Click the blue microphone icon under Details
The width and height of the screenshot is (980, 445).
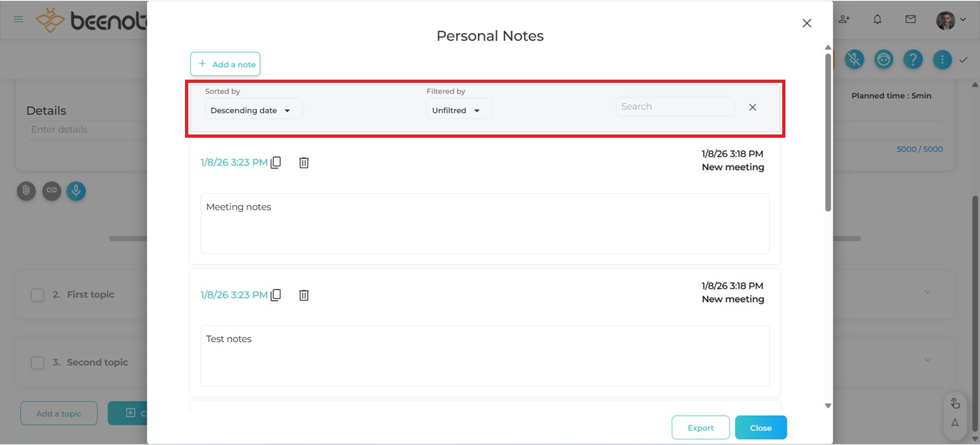tap(76, 191)
